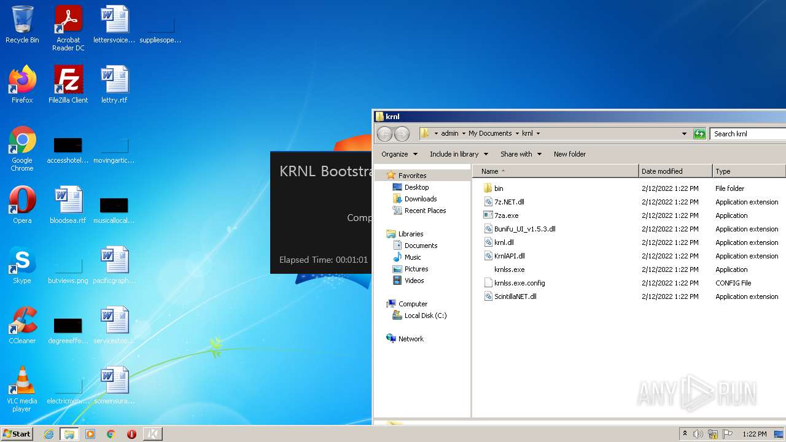Open FileZilla Client shortcut
The width and height of the screenshot is (786, 442).
[x=68, y=85]
